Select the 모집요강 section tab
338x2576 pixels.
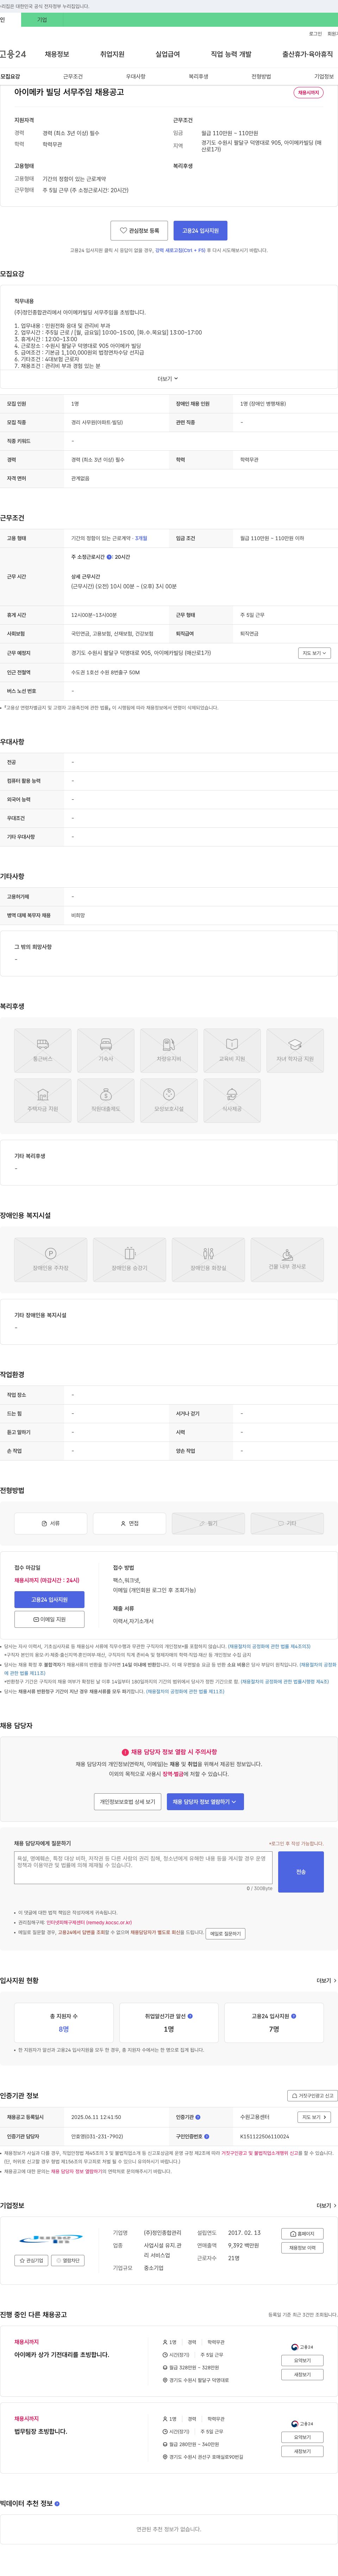click(10, 76)
